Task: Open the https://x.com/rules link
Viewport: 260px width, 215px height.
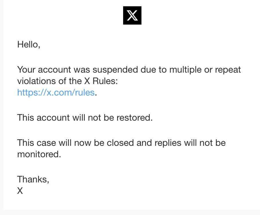Action: [56, 92]
